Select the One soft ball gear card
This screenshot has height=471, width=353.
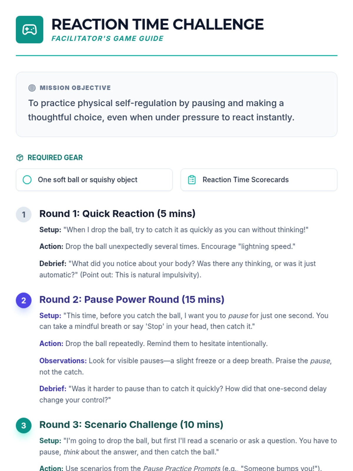tap(94, 180)
